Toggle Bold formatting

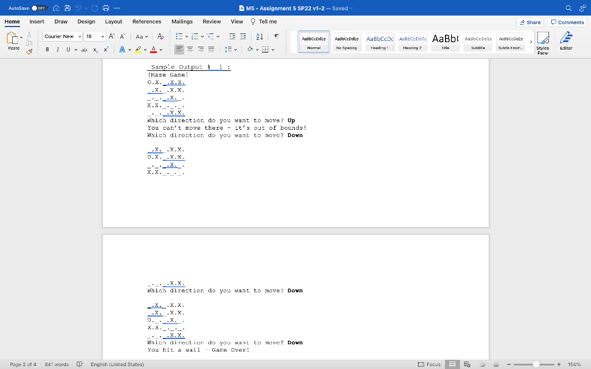[x=47, y=50]
